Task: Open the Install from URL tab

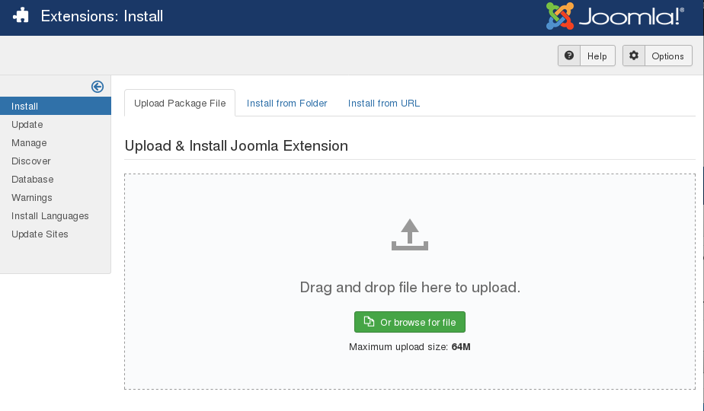Action: pos(384,104)
